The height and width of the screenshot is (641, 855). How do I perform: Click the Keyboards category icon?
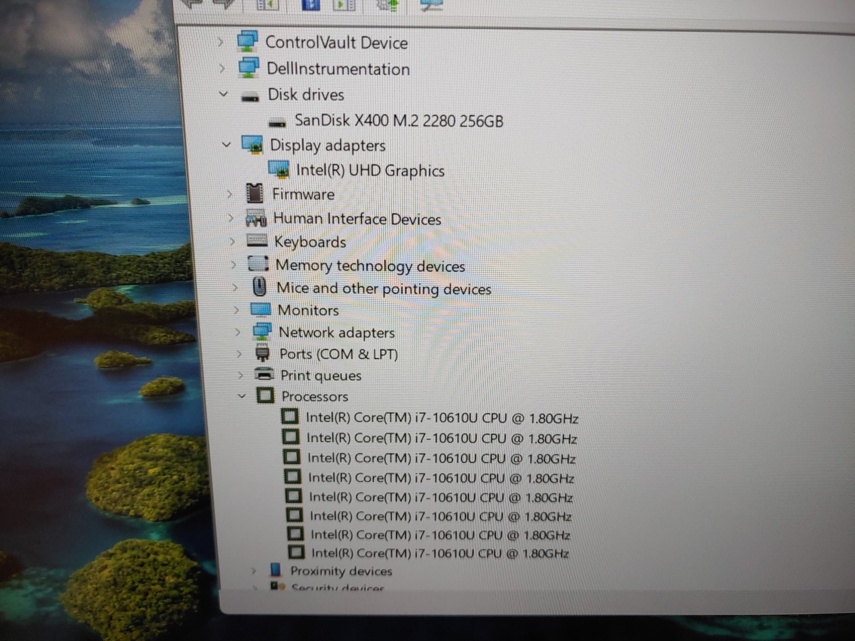(x=257, y=240)
